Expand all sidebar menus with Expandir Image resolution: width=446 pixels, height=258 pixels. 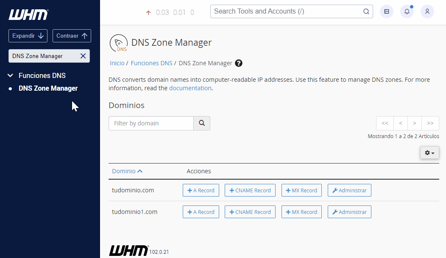[x=28, y=36]
